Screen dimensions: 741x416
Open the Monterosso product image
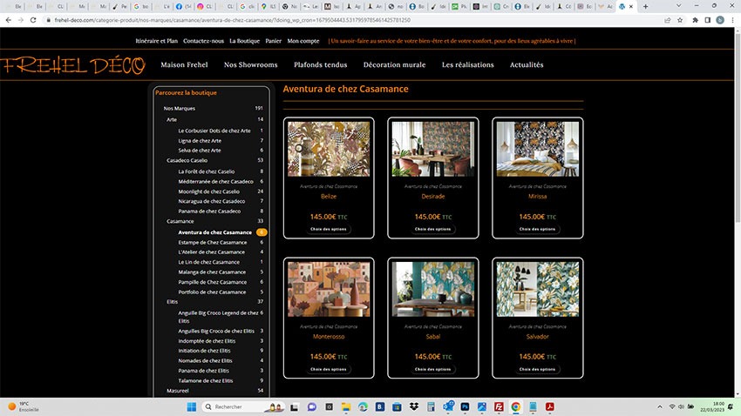point(329,289)
